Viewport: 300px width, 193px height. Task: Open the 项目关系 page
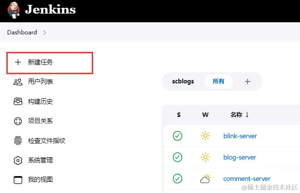[x=40, y=121]
